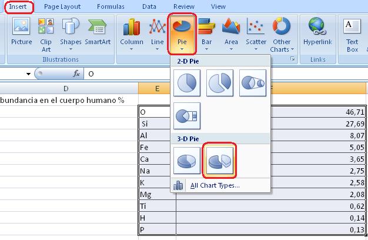368x240 pixels.
Task: Insert a Hyperlink
Action: click(x=318, y=32)
